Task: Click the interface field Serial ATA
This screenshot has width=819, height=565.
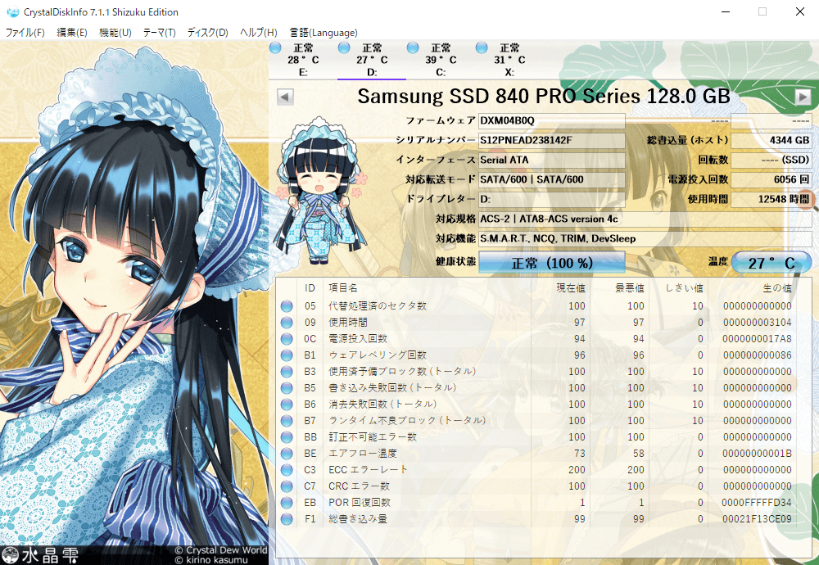Action: click(551, 160)
